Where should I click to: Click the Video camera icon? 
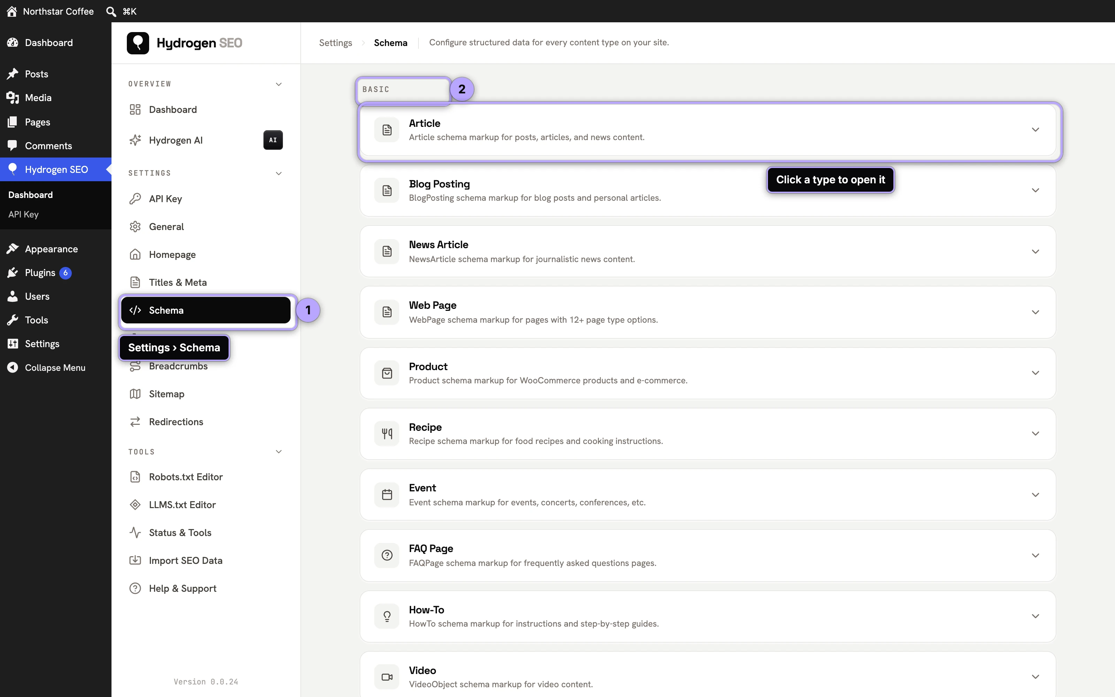[387, 677]
